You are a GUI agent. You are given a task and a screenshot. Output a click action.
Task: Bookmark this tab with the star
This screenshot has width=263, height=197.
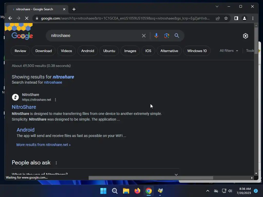click(x=226, y=18)
